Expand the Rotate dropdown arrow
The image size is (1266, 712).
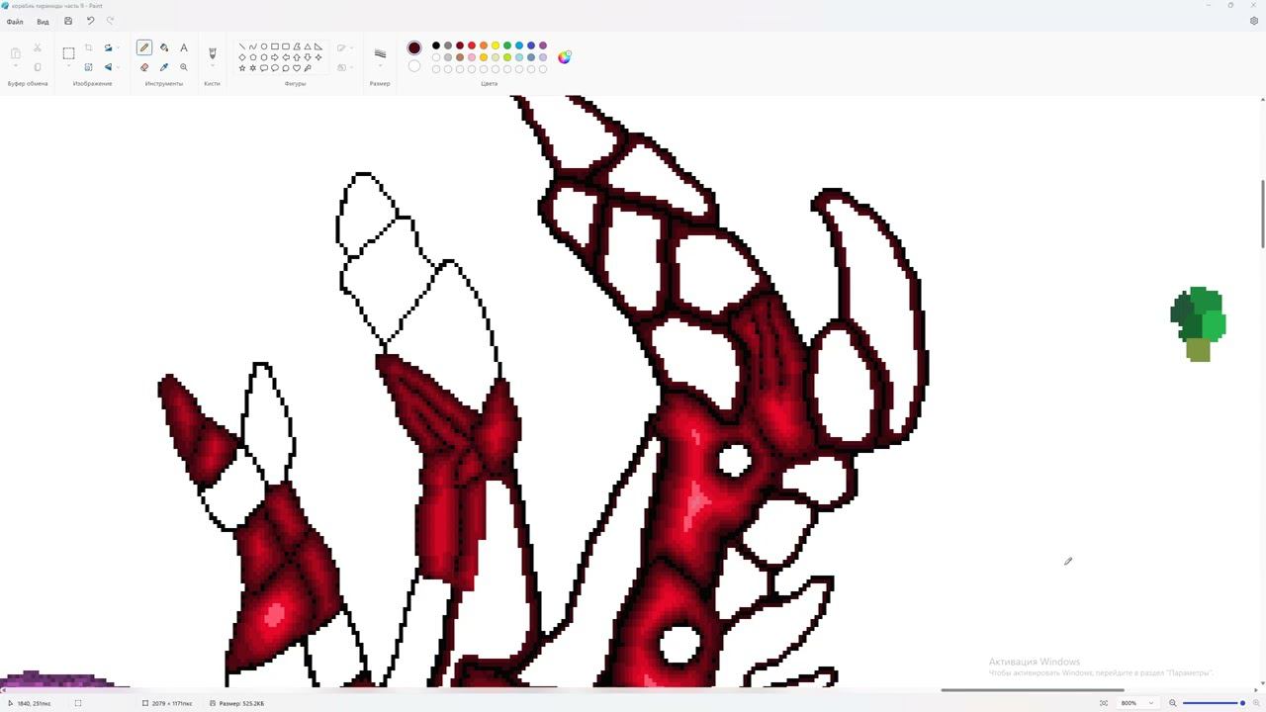pos(118,47)
